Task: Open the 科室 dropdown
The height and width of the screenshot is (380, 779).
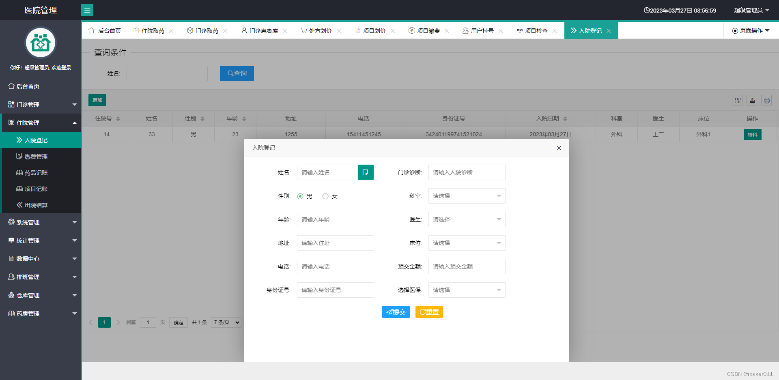Action: (467, 196)
